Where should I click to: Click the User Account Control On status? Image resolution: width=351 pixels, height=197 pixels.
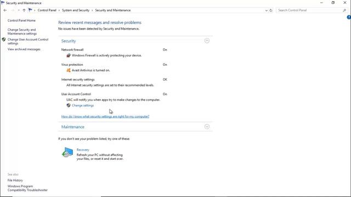(x=165, y=94)
